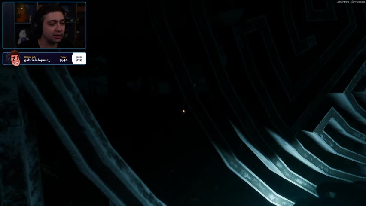Click the orange pumpkin figure on the shelf
This screenshot has width=366, height=206.
click(x=21, y=12)
